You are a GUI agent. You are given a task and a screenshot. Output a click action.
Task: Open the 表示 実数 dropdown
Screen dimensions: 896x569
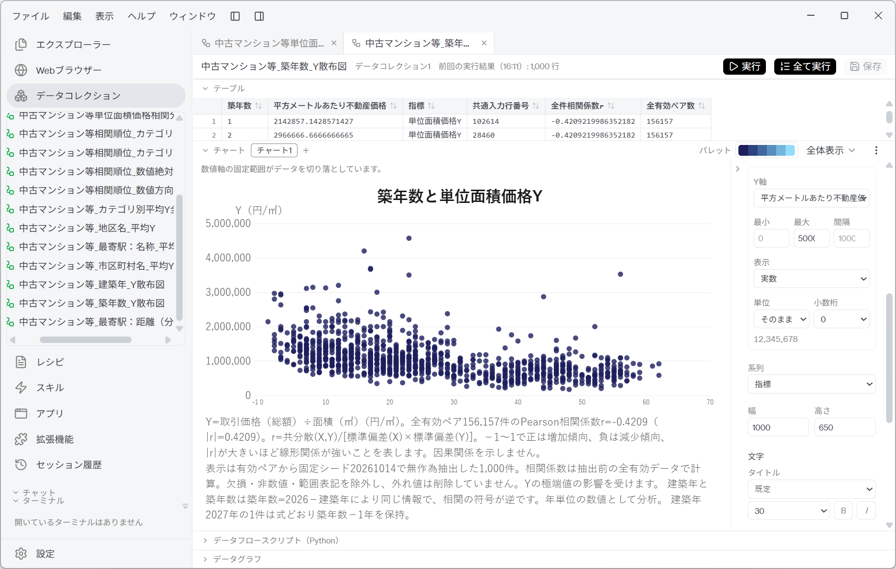[x=812, y=279]
